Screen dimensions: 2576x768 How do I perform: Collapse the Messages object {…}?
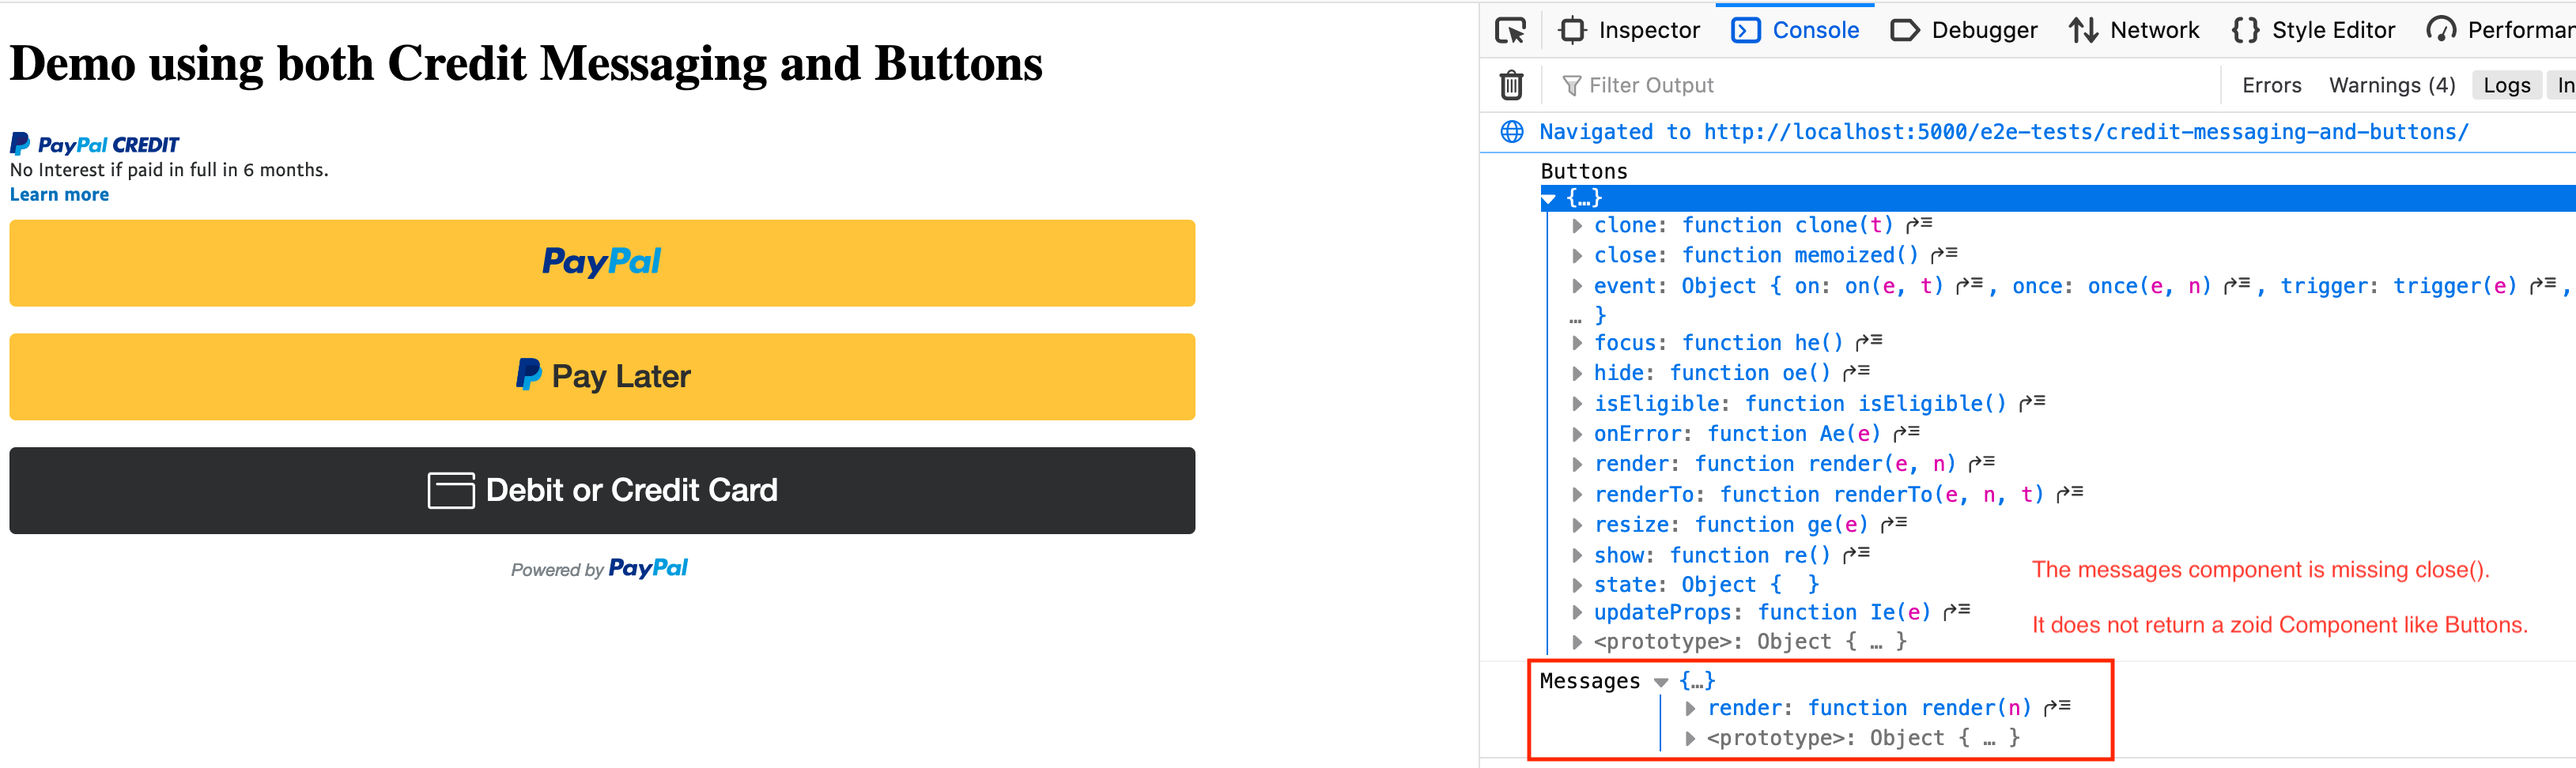pyautogui.click(x=1661, y=682)
